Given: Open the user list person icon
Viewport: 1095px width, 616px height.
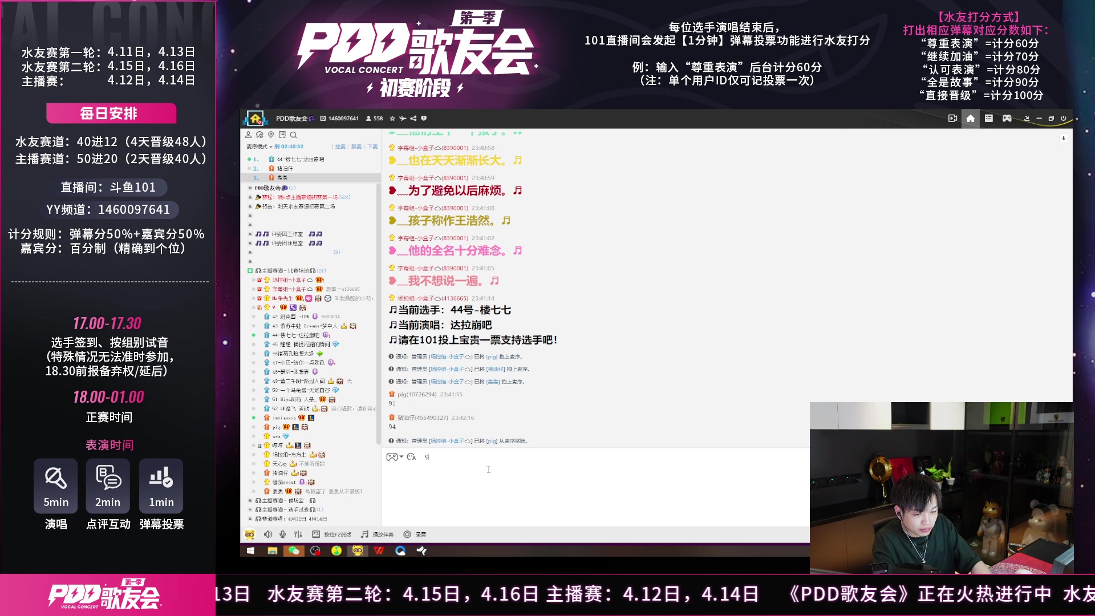Looking at the screenshot, I should tap(248, 135).
